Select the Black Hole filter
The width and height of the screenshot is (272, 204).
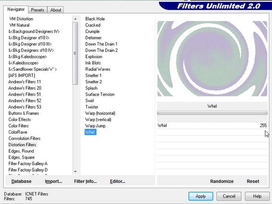pyautogui.click(x=95, y=19)
